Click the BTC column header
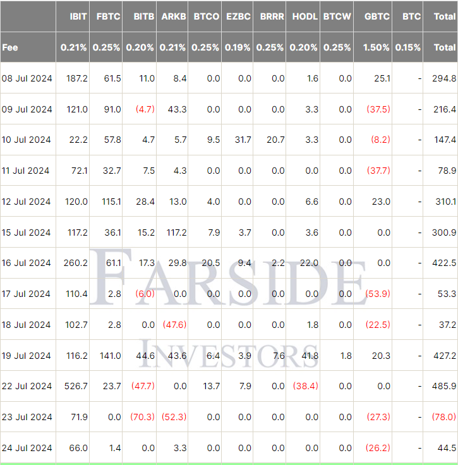458x465 pixels. 411,16
